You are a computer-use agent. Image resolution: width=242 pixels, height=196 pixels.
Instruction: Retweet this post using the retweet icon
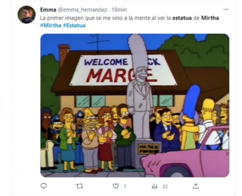(80, 187)
